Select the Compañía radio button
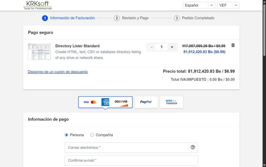Screen dimensions: 266x167 point(92,135)
